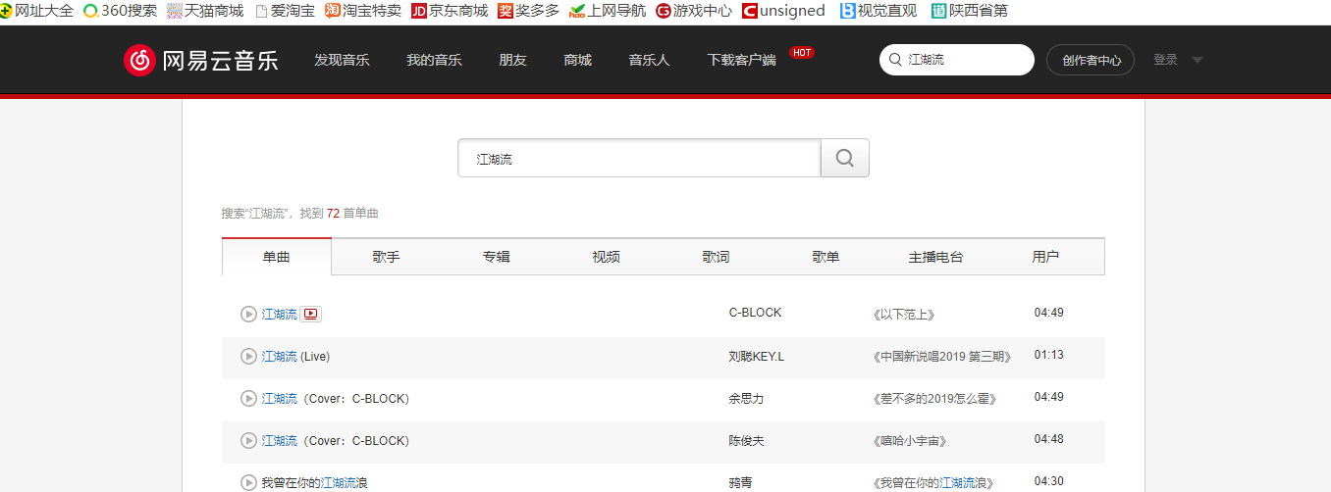Click the magnifier search button beside 江湖流

(845, 158)
